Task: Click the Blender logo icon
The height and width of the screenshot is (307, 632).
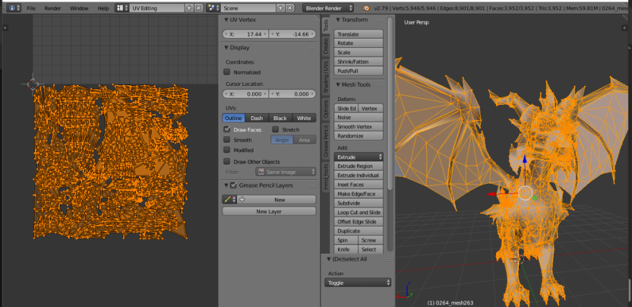Action: pyautogui.click(x=365, y=8)
